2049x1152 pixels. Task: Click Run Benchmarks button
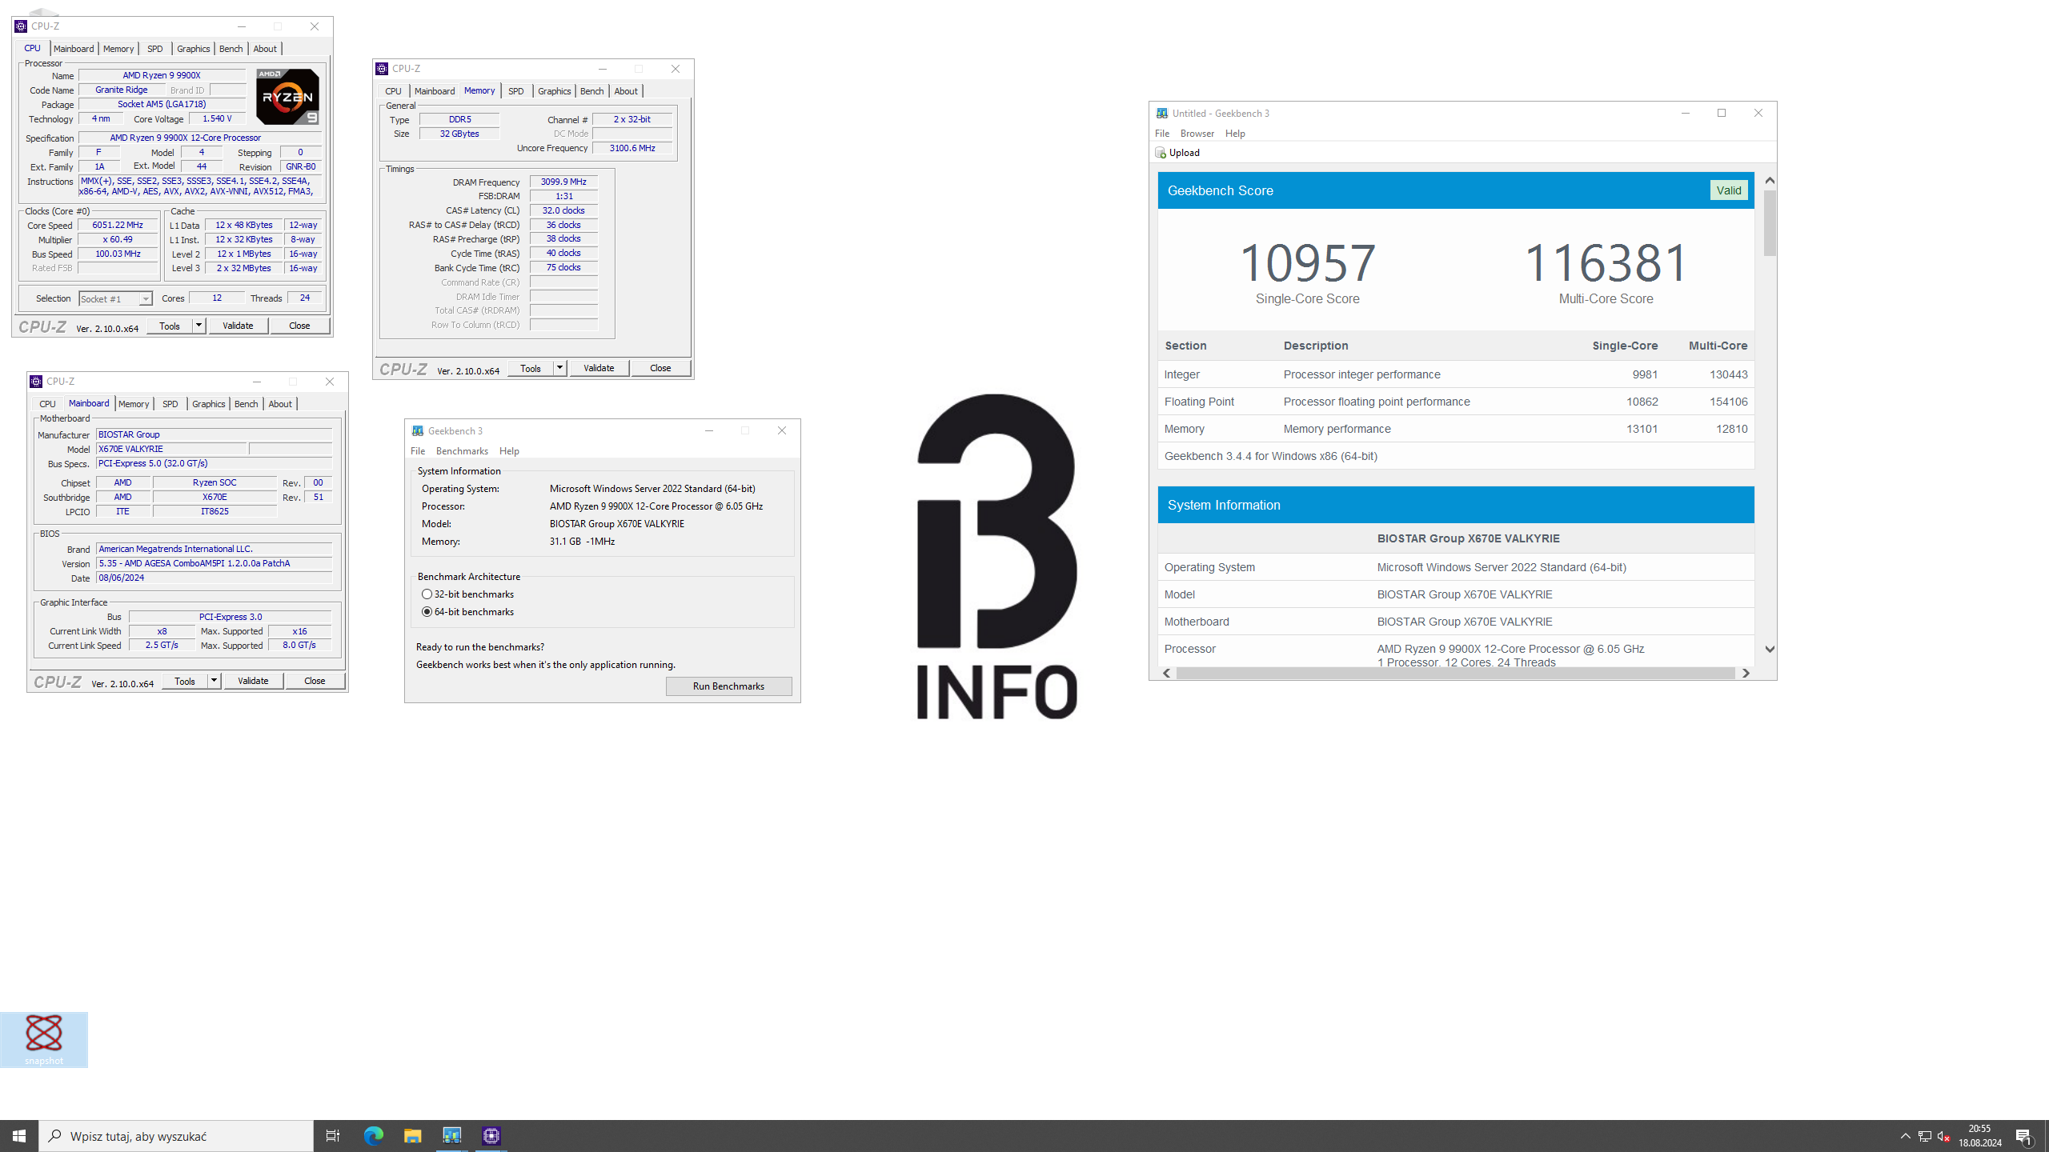(x=728, y=686)
